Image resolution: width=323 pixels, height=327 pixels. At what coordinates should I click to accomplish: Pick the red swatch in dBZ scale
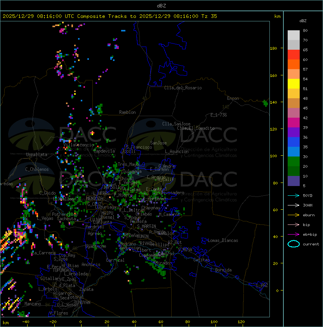[x=293, y=54]
